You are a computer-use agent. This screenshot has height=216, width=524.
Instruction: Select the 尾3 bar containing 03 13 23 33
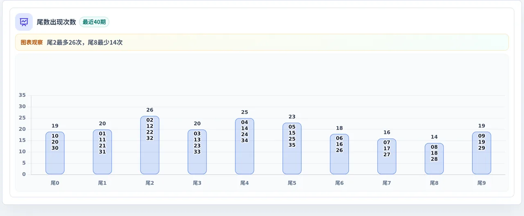(197, 152)
